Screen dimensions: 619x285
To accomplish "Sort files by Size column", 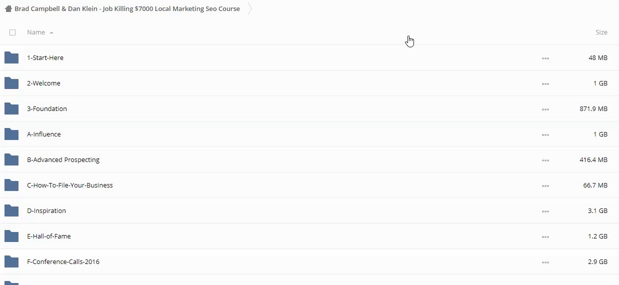I will click(601, 32).
